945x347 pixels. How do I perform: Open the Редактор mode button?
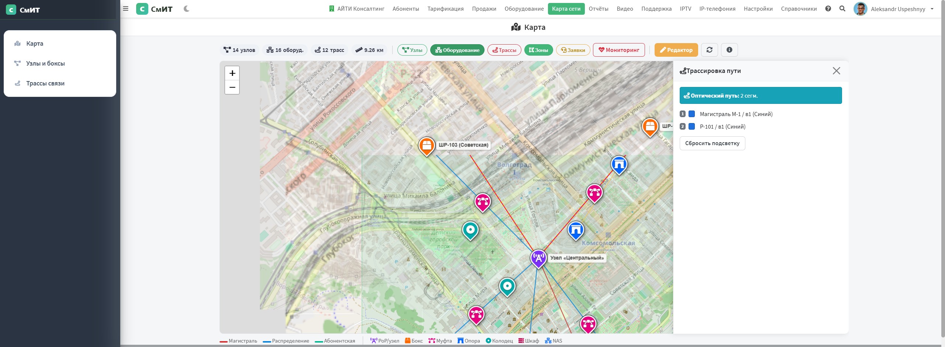tap(676, 50)
